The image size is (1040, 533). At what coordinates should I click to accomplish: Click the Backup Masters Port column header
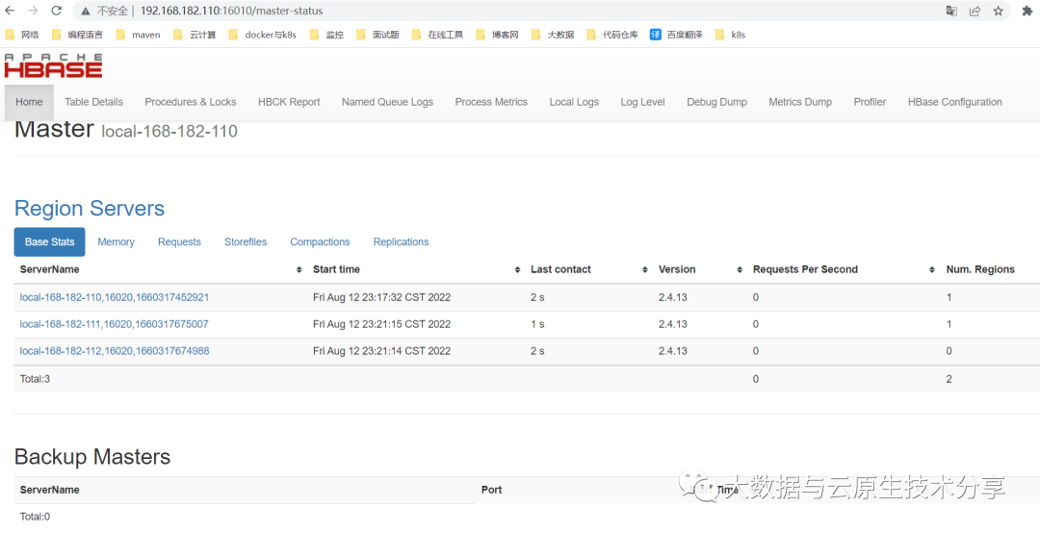click(491, 490)
